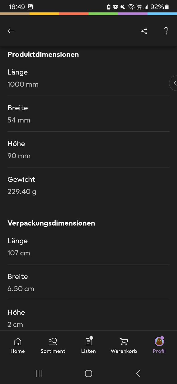Tap Breite 54 mm entry
Image resolution: width=177 pixels, height=384 pixels.
[88, 114]
